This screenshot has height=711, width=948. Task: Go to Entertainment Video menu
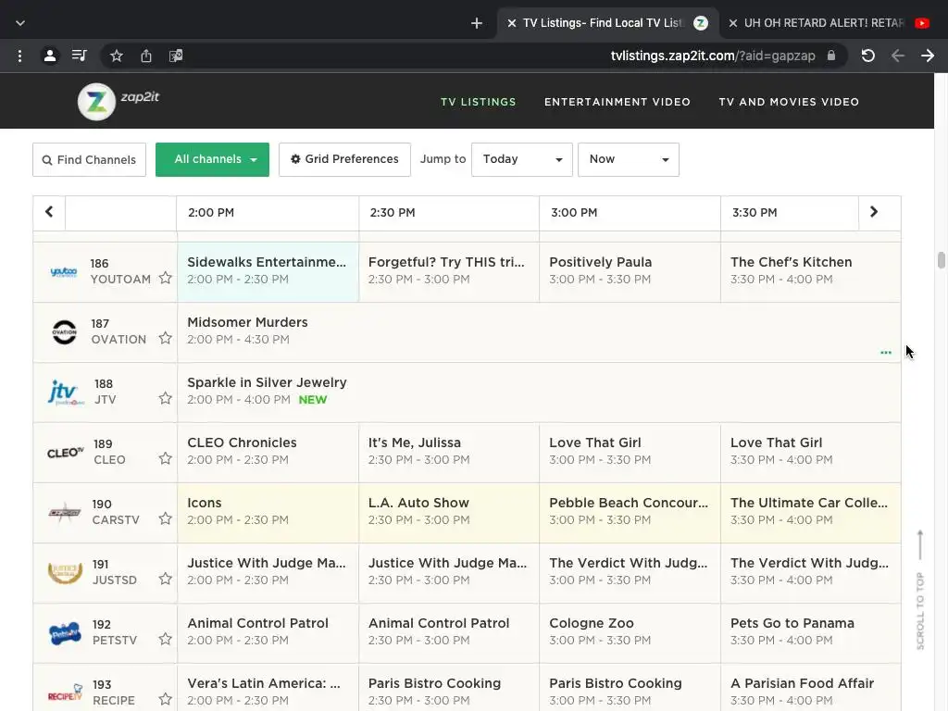coord(617,102)
